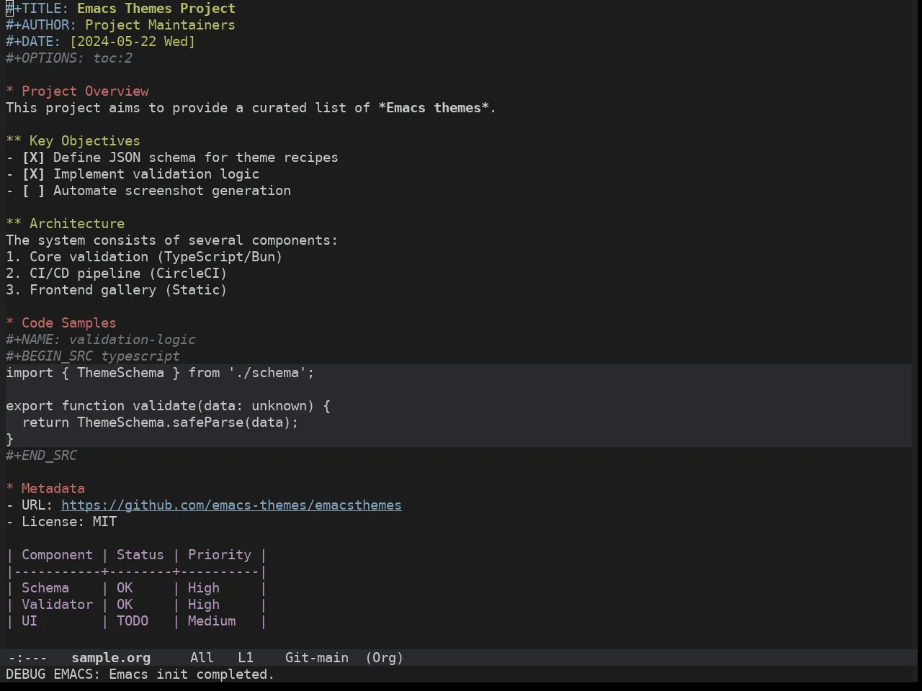Click the return ThemeSchema.safeParse(data) line
Image resolution: width=922 pixels, height=691 pixels.
pos(160,423)
